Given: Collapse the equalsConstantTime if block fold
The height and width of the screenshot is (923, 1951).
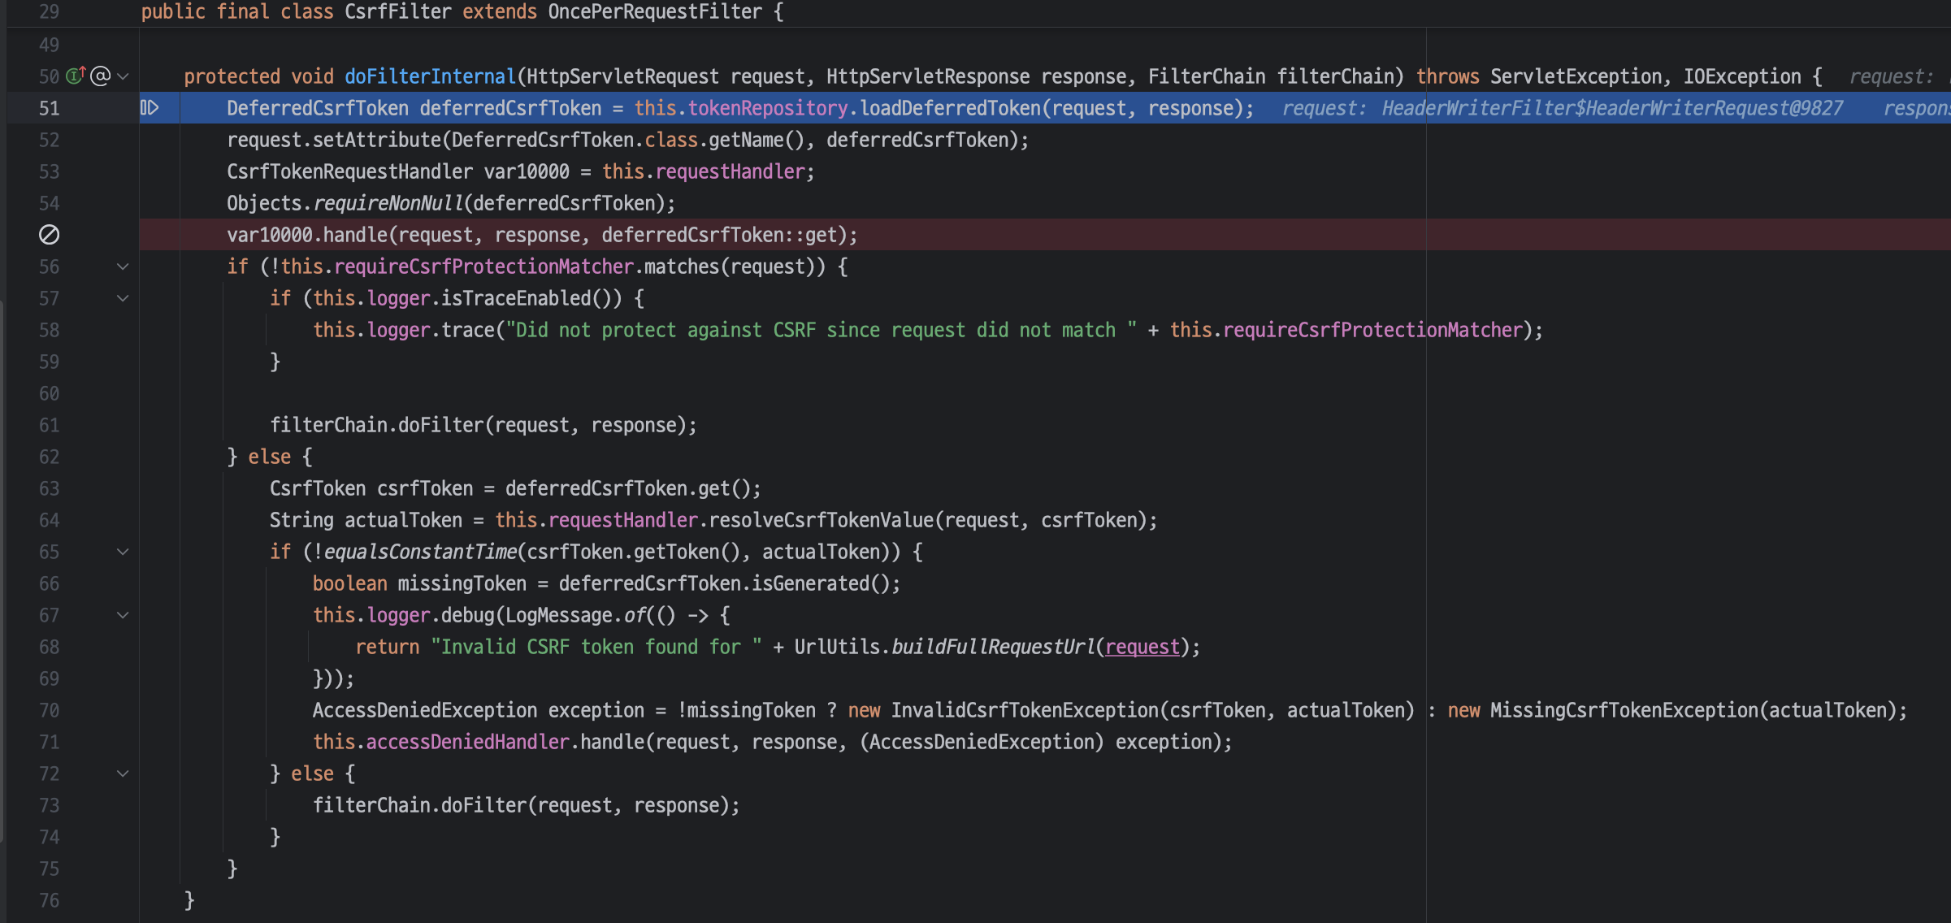Looking at the screenshot, I should (123, 552).
